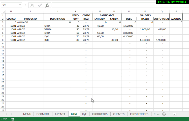189x121 pixels.
Task: Click the Cancel (X) formula bar icon
Action: pos(32,5)
